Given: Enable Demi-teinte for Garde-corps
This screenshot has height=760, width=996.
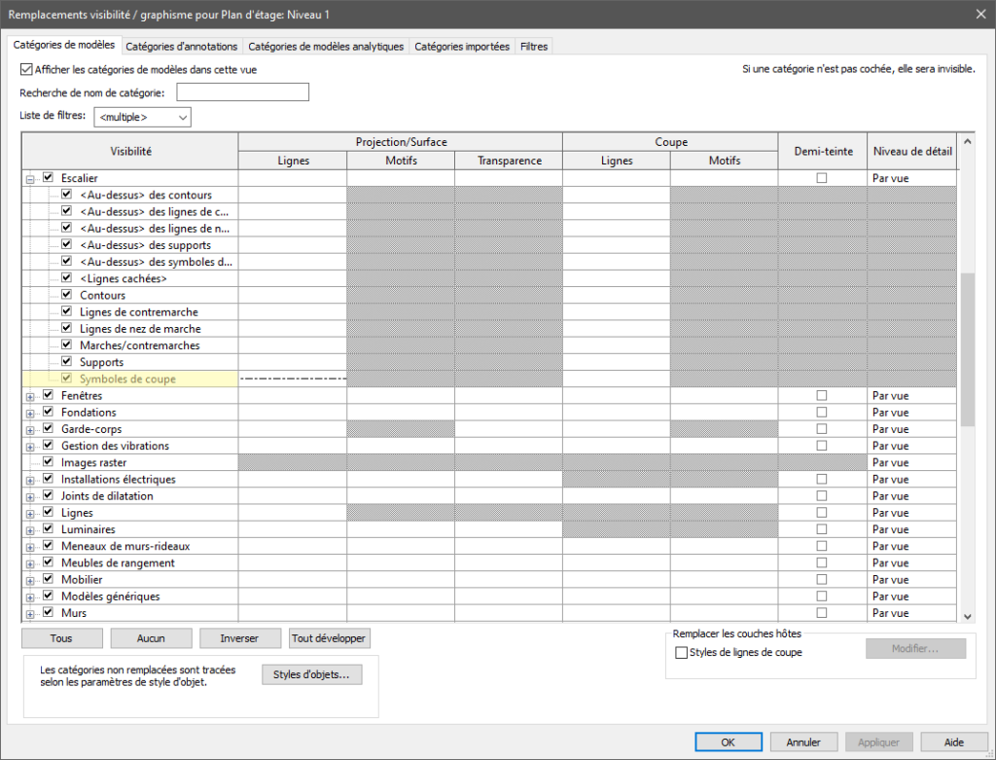Looking at the screenshot, I should (x=822, y=429).
